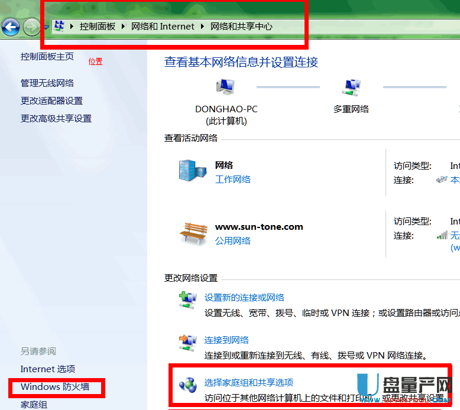Click the connect to network icon
Screen dimensions: 460x410
coord(188,343)
